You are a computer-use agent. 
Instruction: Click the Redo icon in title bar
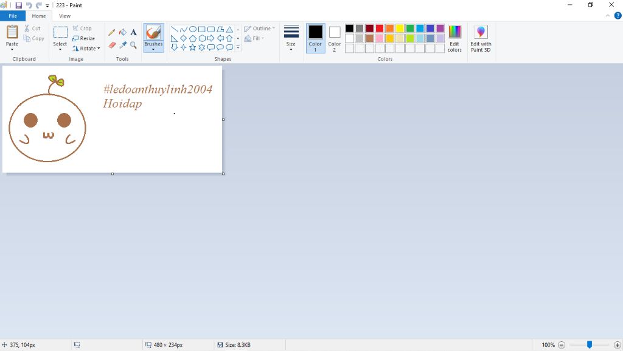point(38,5)
